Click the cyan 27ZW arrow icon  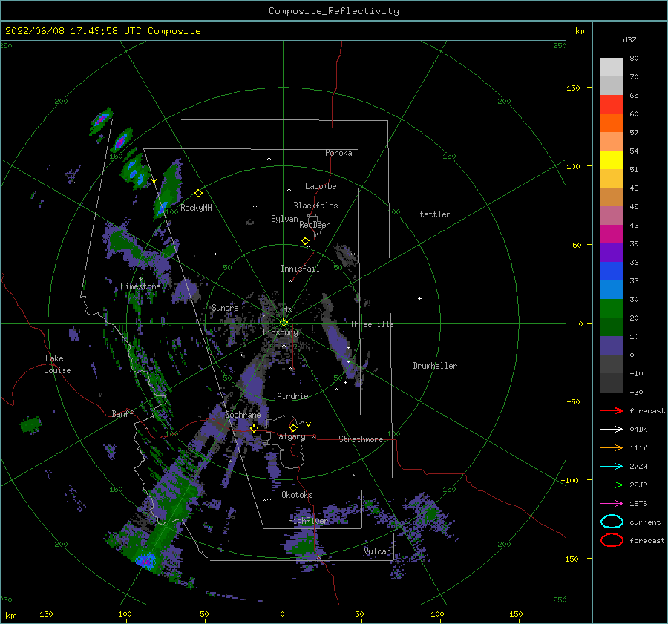tap(612, 467)
